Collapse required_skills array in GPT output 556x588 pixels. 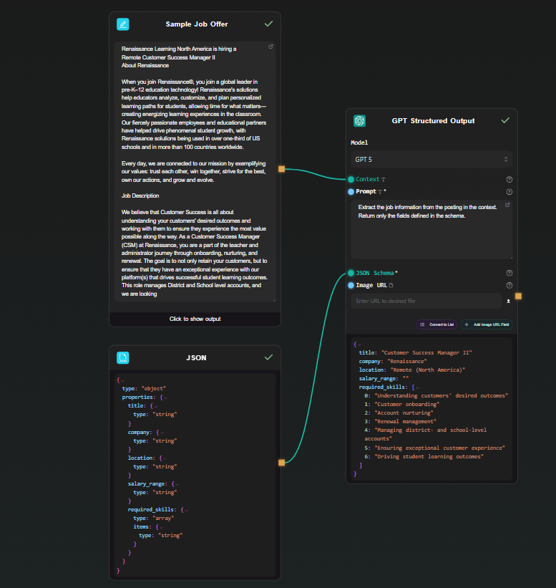click(417, 387)
